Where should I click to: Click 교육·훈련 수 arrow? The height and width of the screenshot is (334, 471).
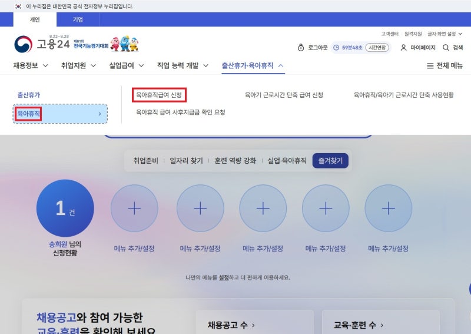[382, 325]
